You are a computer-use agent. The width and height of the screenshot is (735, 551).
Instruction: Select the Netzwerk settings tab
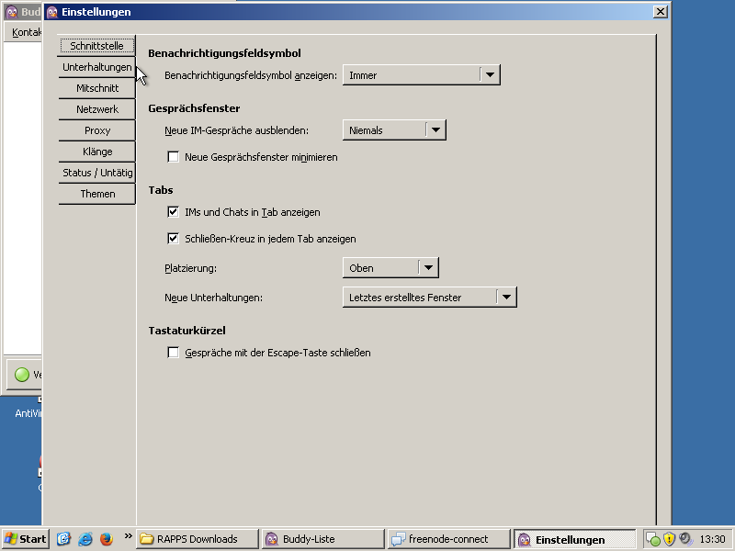pos(97,109)
